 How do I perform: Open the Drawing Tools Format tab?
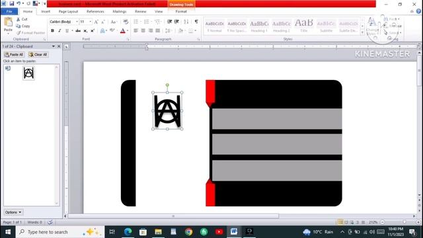pyautogui.click(x=181, y=11)
